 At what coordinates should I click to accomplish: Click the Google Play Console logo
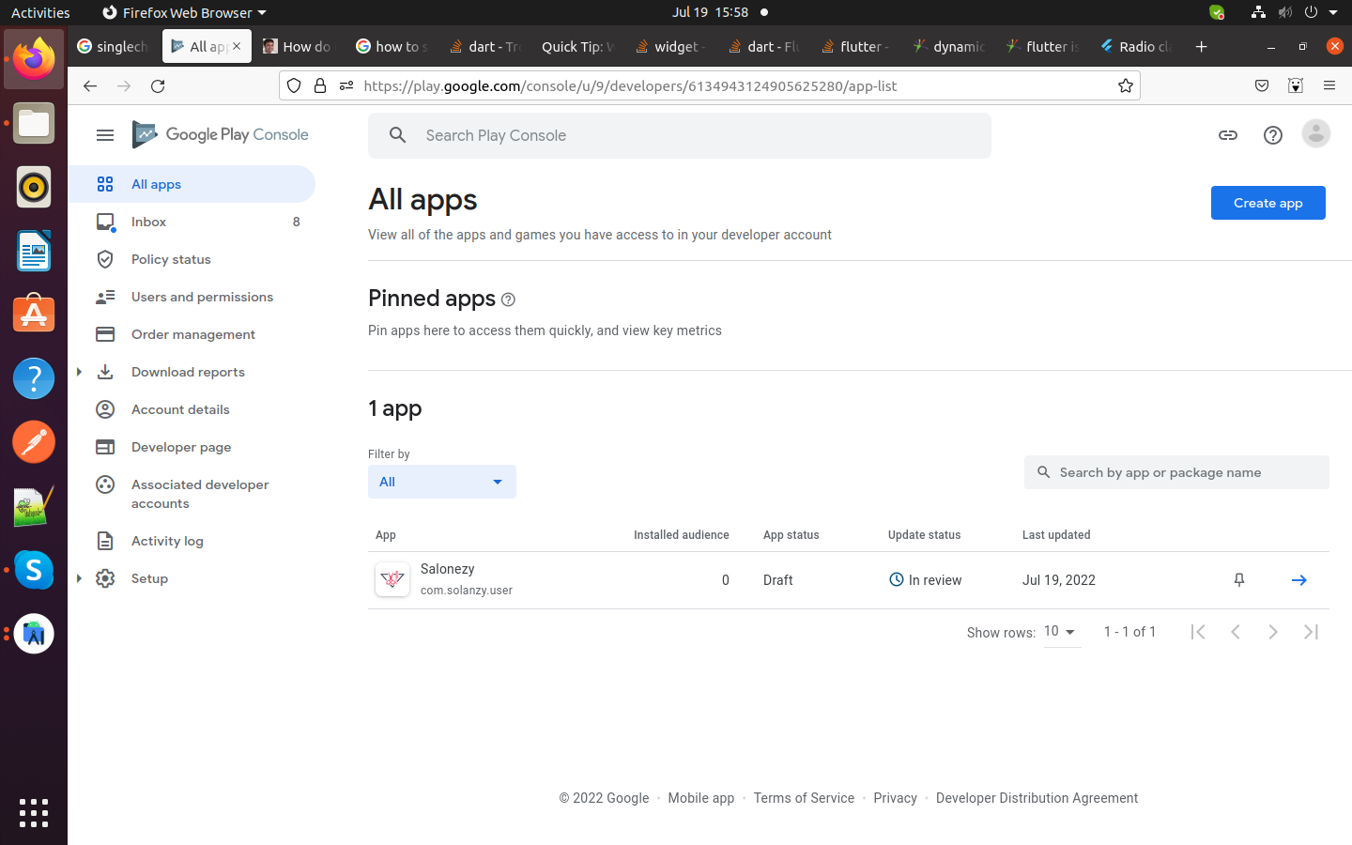click(x=221, y=135)
